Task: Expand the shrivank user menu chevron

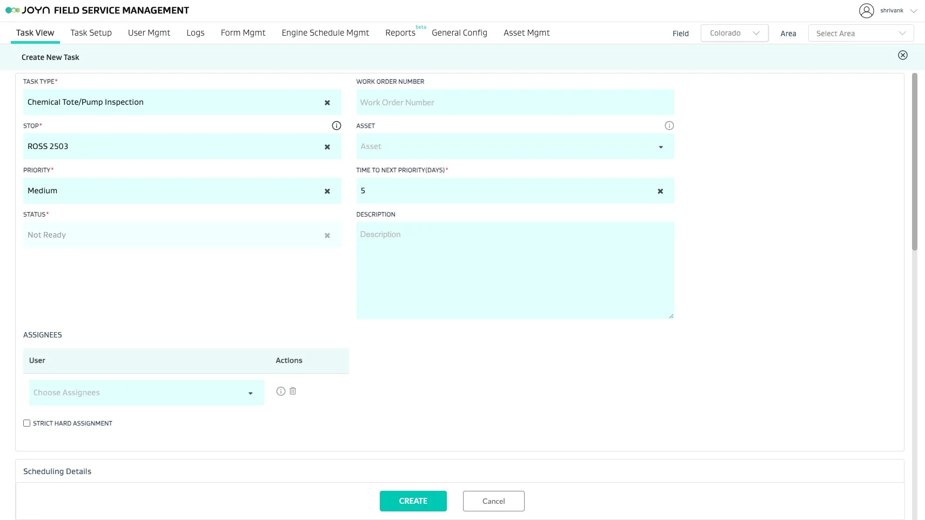Action: pos(913,11)
